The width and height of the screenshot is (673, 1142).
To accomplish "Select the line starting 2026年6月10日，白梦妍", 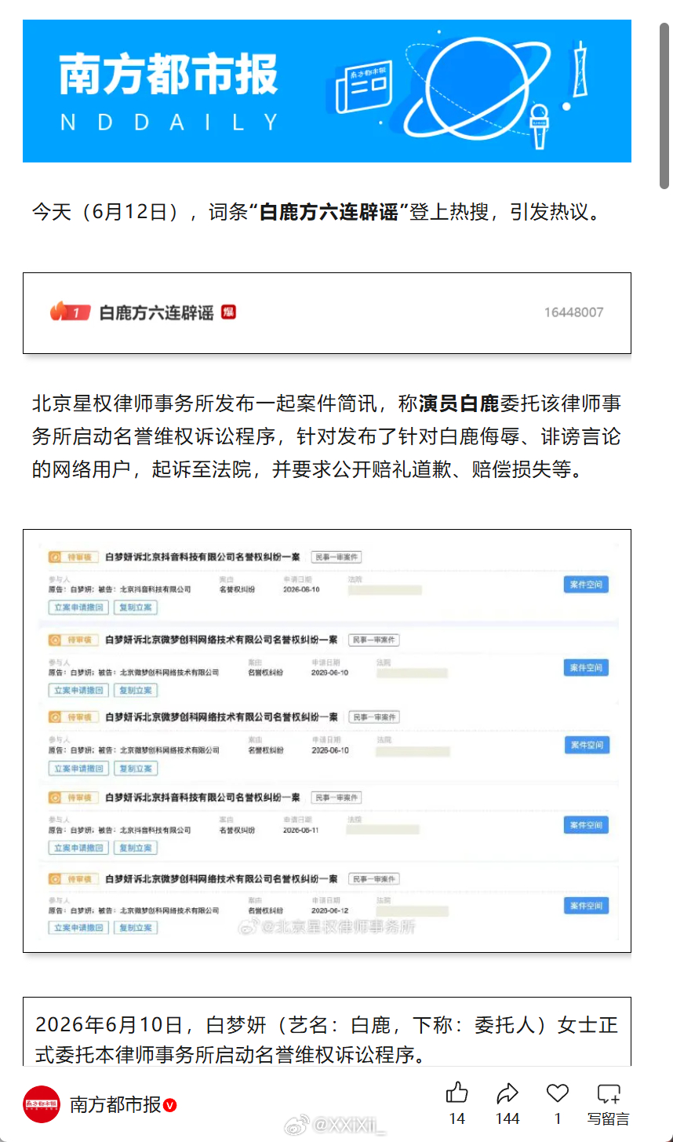I will tap(327, 1025).
